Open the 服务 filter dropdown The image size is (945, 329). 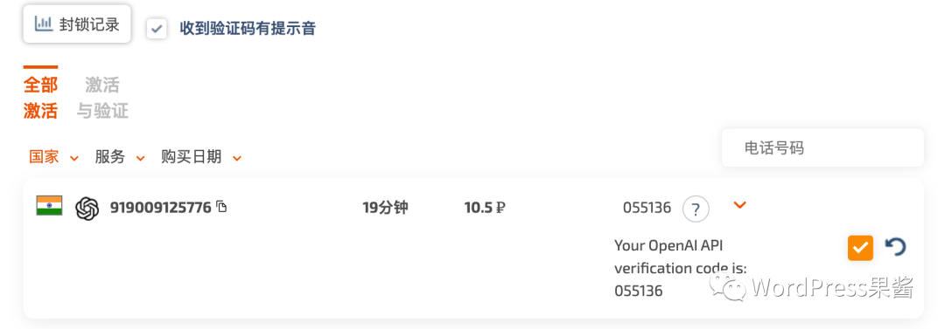coord(120,158)
